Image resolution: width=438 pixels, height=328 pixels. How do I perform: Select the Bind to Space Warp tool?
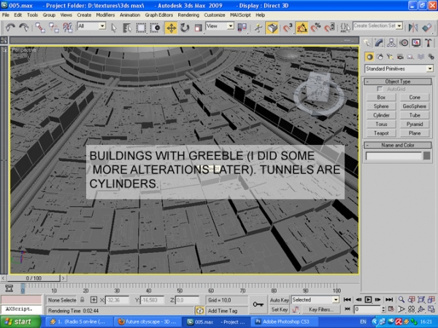tap(68, 28)
